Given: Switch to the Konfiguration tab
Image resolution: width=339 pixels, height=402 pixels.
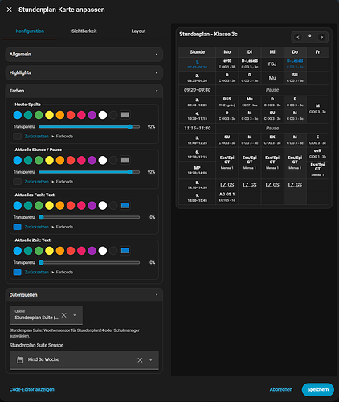Looking at the screenshot, I should tap(30, 31).
